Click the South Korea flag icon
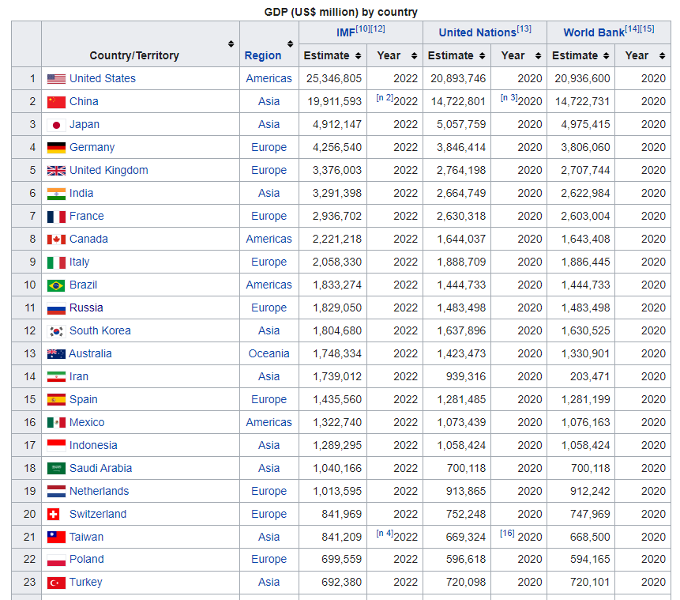680x600 pixels. coord(56,331)
